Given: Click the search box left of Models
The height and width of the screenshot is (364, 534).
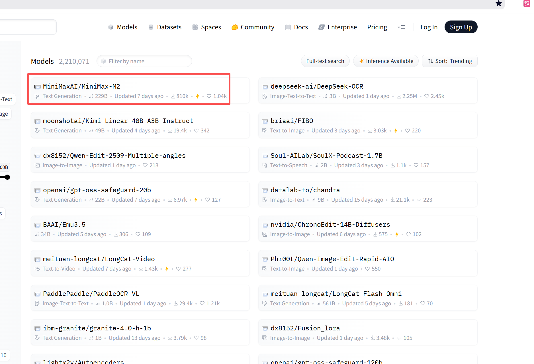Looking at the screenshot, I should [x=28, y=27].
